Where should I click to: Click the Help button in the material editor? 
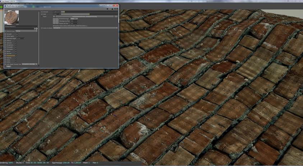coord(8,66)
